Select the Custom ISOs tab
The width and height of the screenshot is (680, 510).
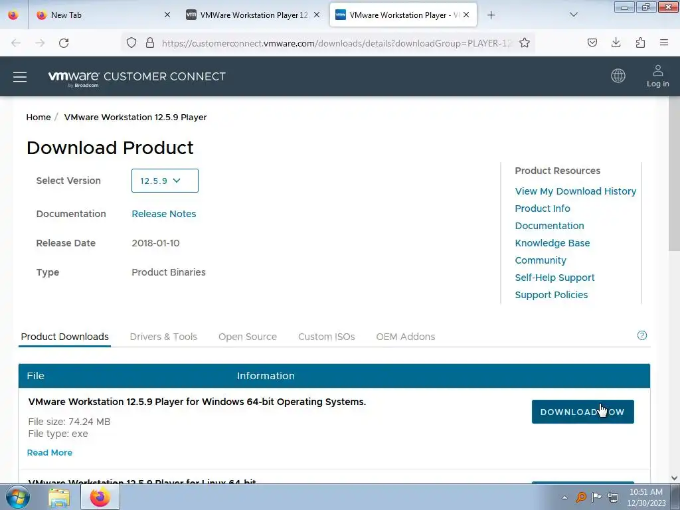327,337
